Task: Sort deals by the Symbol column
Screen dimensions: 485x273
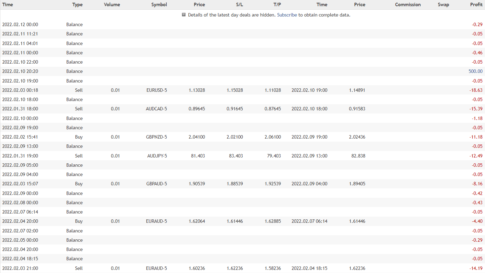Action: click(x=159, y=4)
